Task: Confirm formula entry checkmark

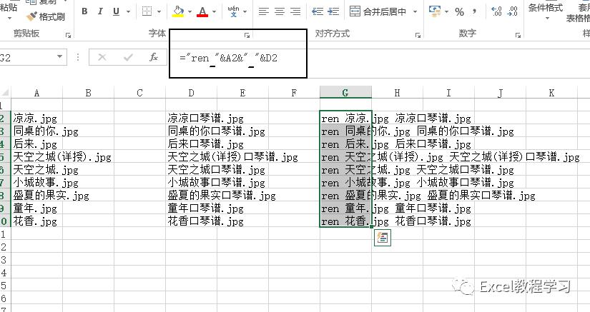Action: 128,57
